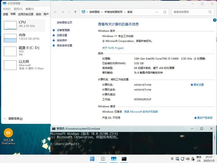Open System protection (系统保护) link
217x163 pixels.
(x=62, y=41)
